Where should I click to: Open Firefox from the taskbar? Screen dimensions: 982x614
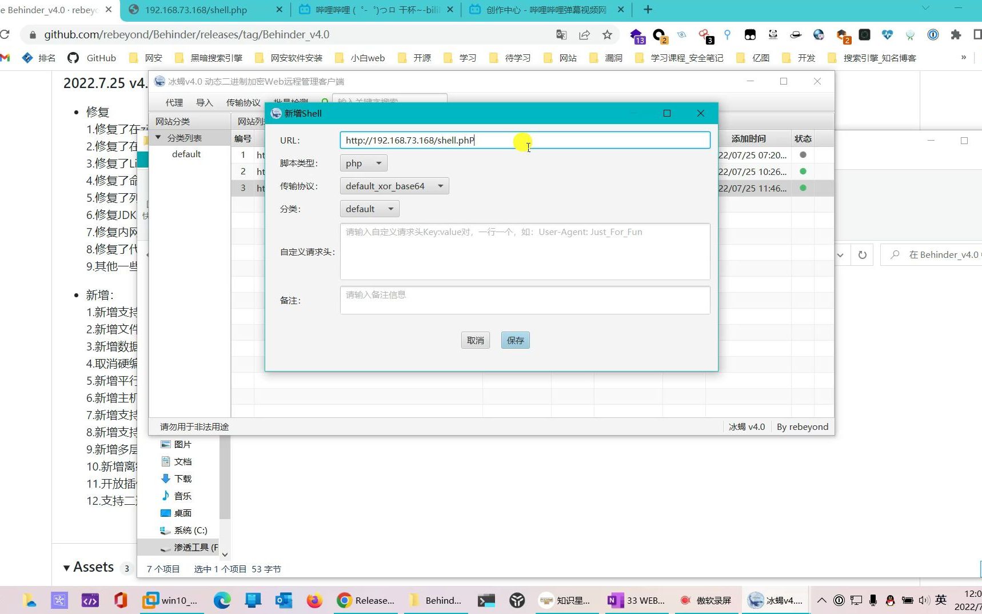point(314,600)
